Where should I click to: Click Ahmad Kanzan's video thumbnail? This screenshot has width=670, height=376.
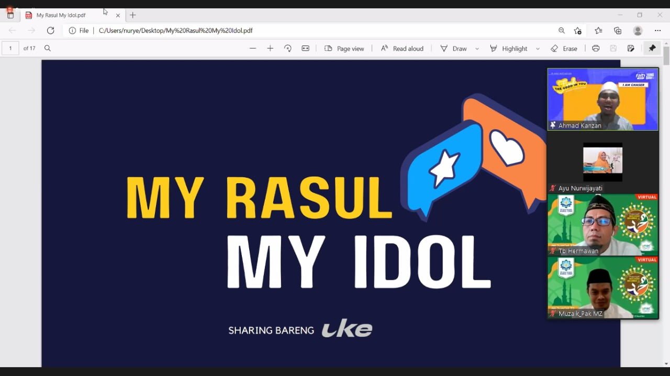(602, 98)
